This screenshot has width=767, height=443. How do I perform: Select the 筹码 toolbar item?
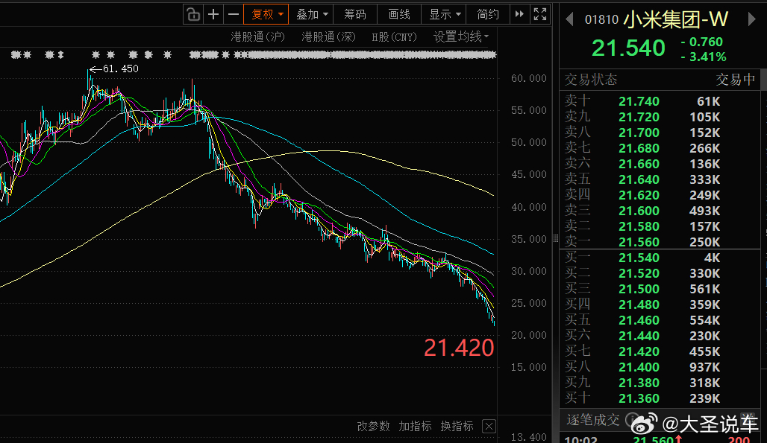pos(355,14)
